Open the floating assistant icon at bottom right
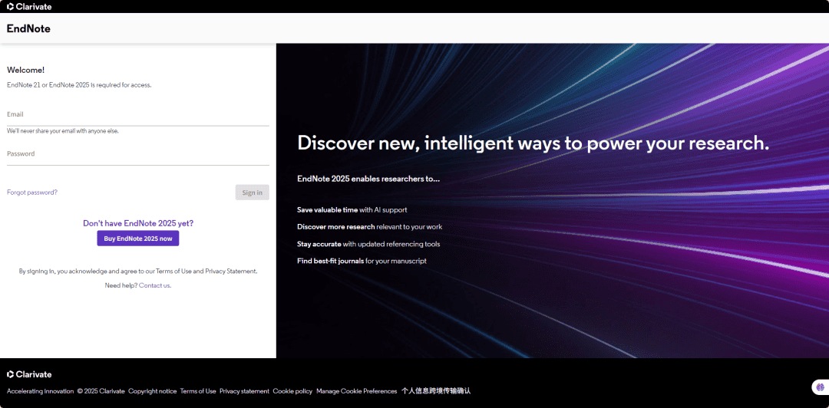This screenshot has width=829, height=408. pos(820,387)
